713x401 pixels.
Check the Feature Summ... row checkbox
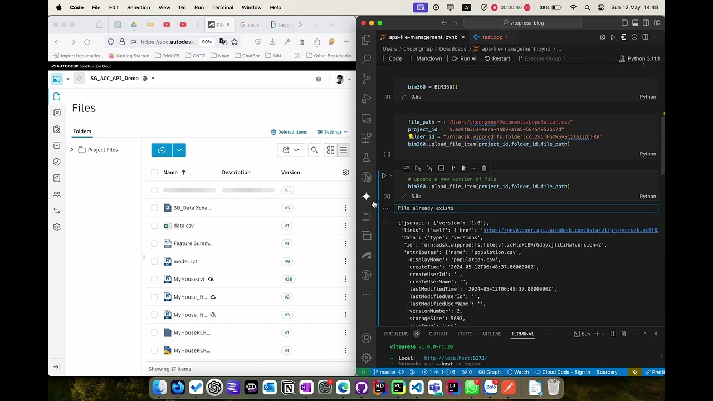(x=154, y=243)
